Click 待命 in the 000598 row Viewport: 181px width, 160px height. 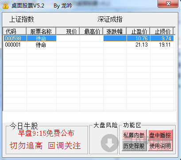[x=41, y=39]
